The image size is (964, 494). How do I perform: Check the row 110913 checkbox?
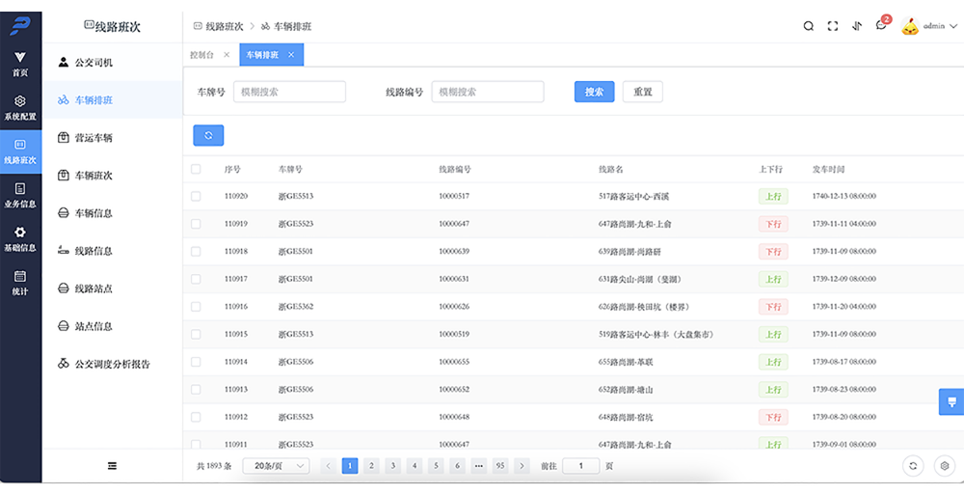pyautogui.click(x=196, y=390)
